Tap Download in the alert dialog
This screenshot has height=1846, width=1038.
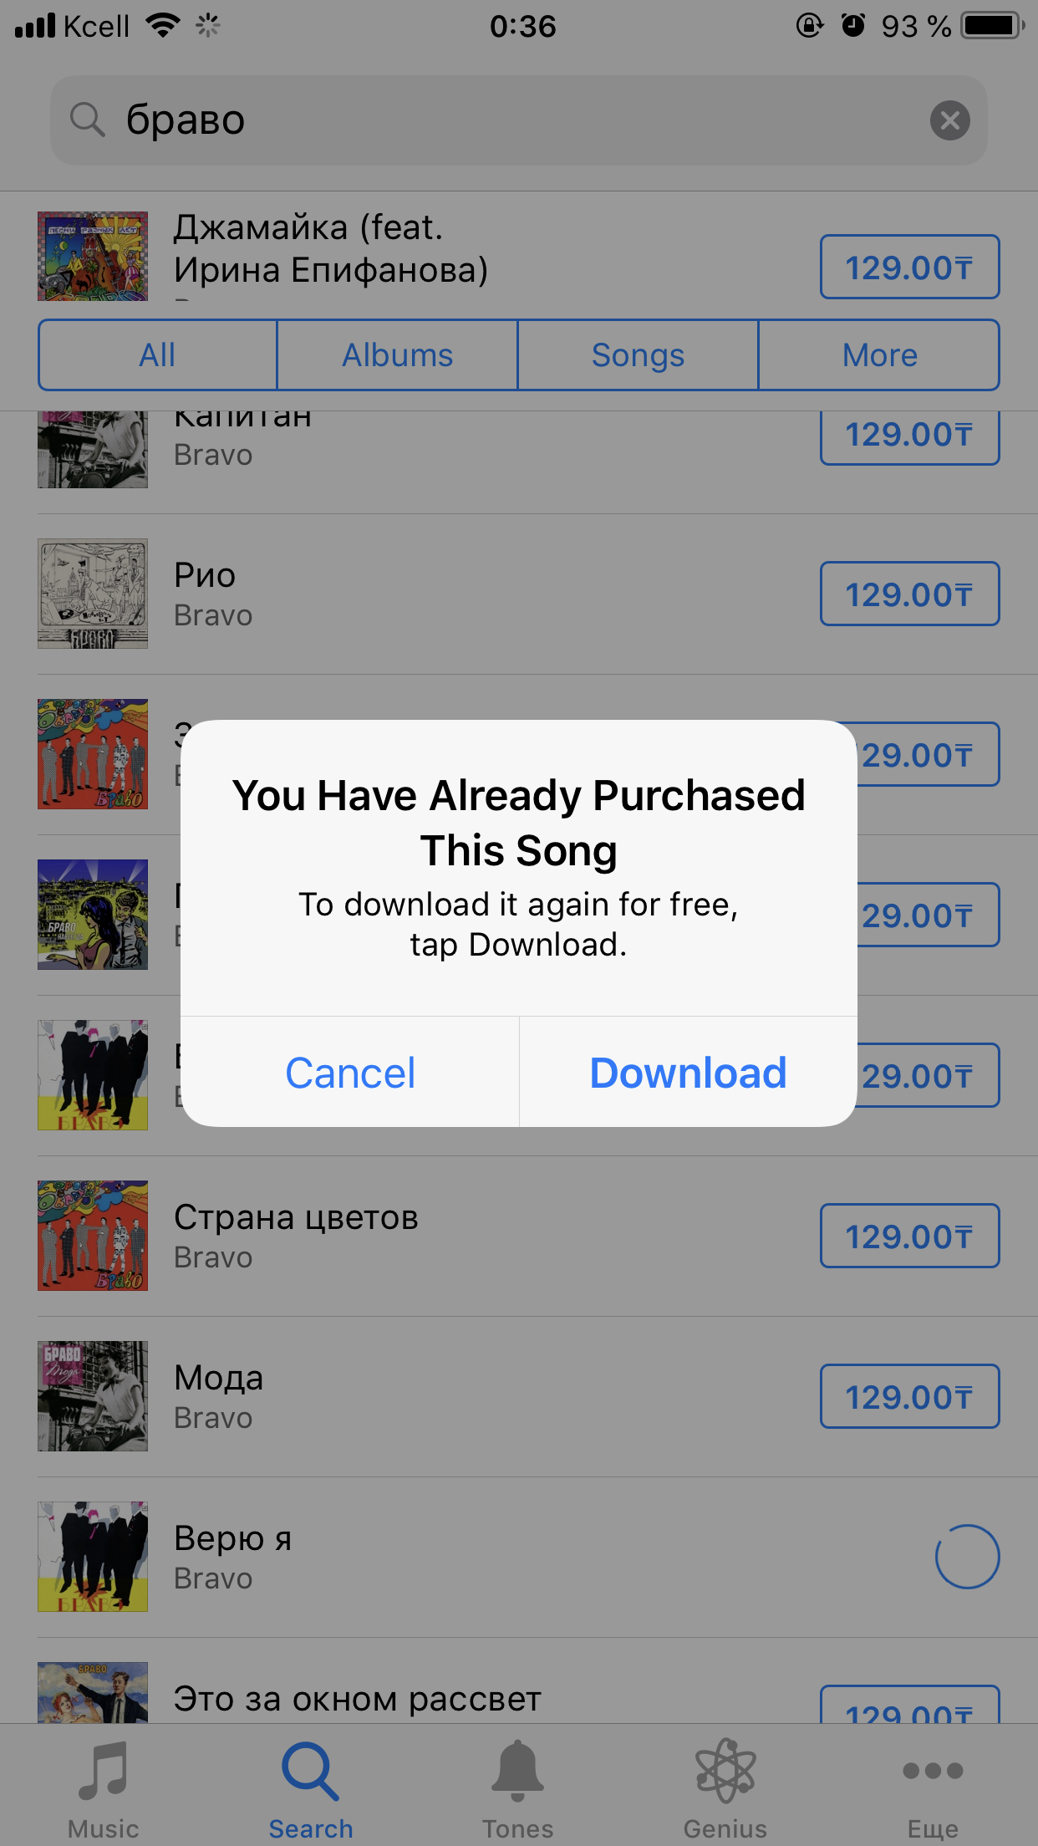pos(689,1073)
